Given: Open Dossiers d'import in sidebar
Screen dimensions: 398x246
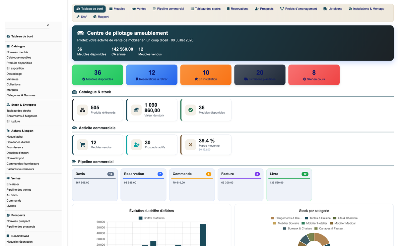Looking at the screenshot, I should point(18,153).
